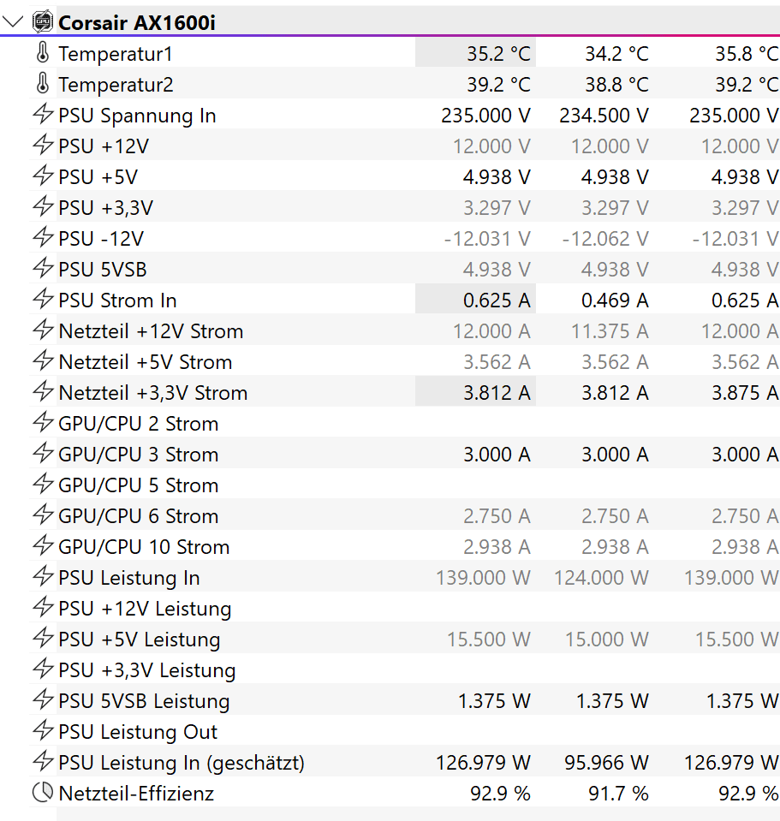
Task: Click the Netzteil +3,3V Strom value 3.812 A
Action: click(497, 393)
